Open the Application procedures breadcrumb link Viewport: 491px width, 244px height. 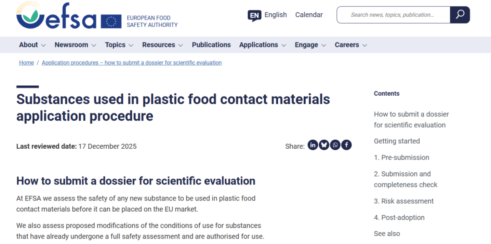pos(131,63)
